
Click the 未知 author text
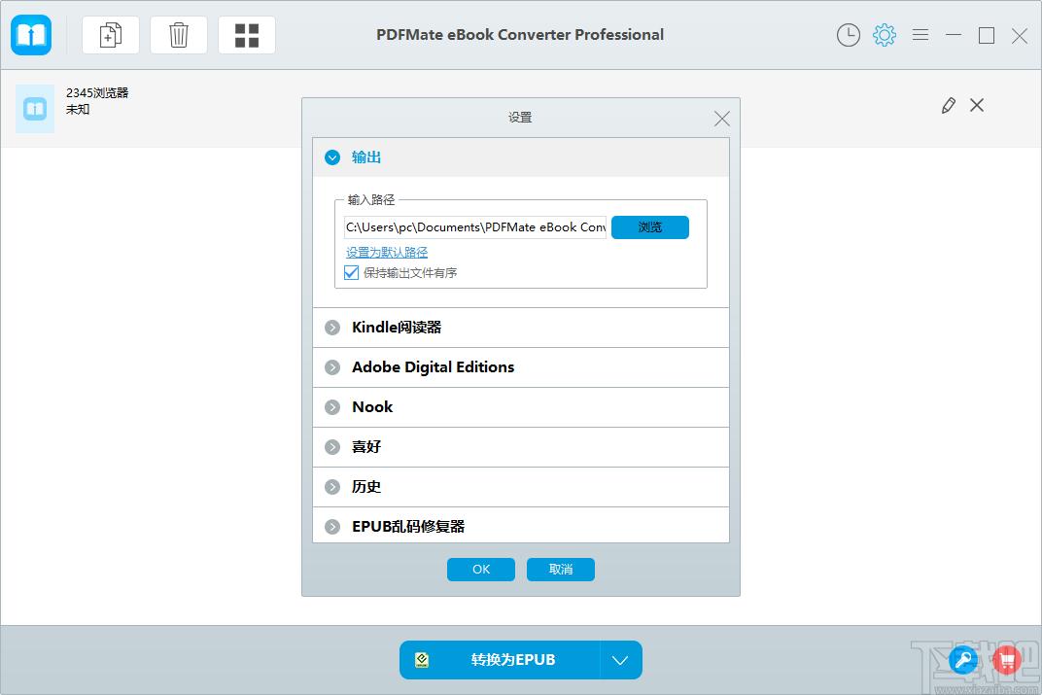78,109
